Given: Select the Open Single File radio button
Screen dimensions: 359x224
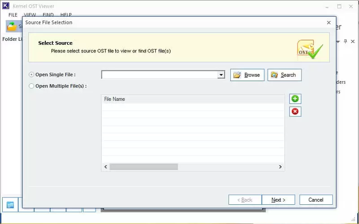Looking at the screenshot, I should point(31,74).
